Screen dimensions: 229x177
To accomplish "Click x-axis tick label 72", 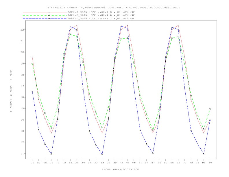I will (x=185, y=163).
